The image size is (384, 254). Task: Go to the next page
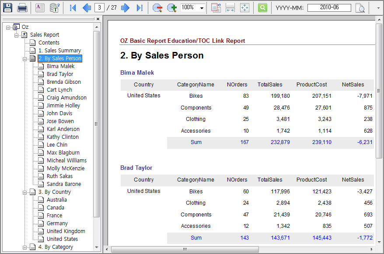tap(126, 7)
